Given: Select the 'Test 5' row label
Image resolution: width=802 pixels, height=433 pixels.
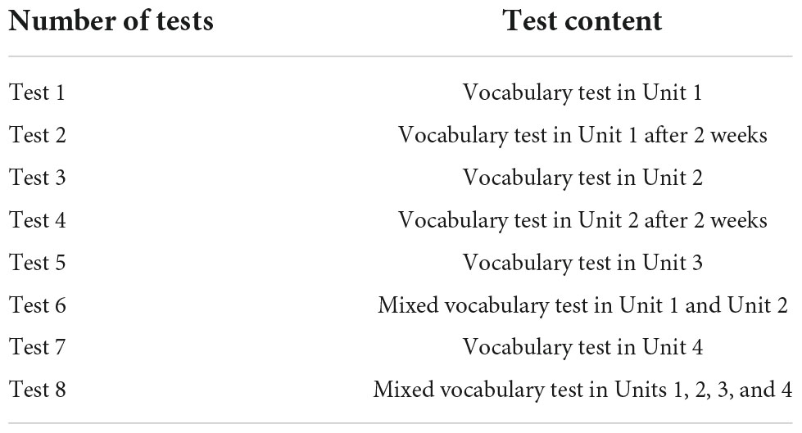Looking at the screenshot, I should pyautogui.click(x=38, y=262).
